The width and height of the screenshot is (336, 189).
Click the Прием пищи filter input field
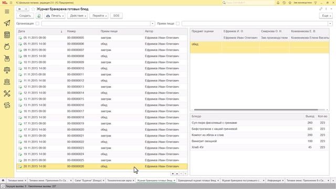tap(255, 24)
